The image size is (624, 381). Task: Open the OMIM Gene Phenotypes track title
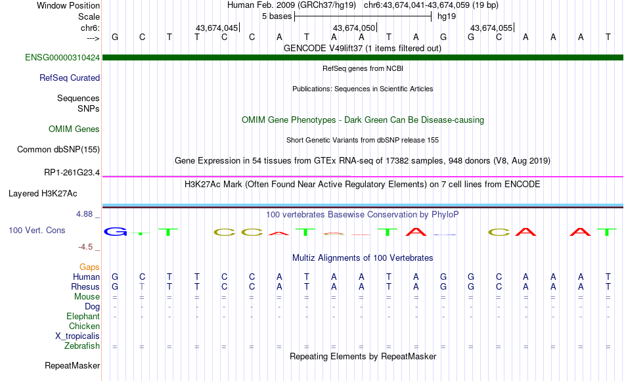(363, 120)
